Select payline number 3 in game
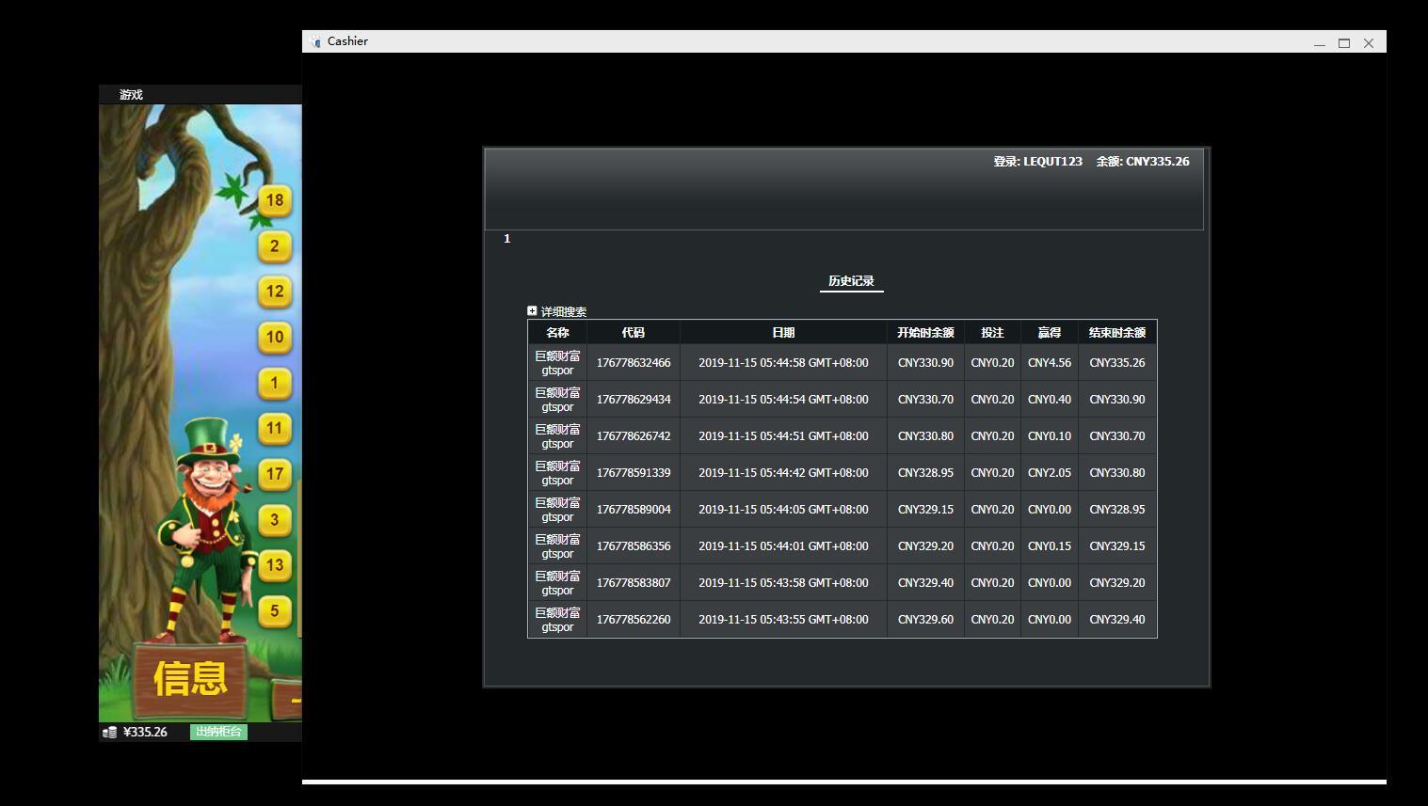This screenshot has width=1428, height=806. (x=275, y=520)
